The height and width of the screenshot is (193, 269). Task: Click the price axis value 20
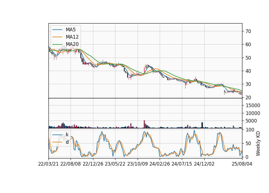[248, 97]
